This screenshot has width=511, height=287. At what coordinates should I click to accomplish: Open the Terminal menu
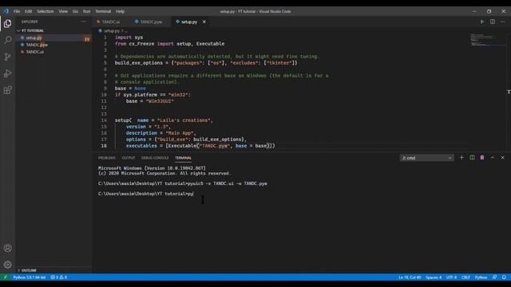tap(103, 11)
